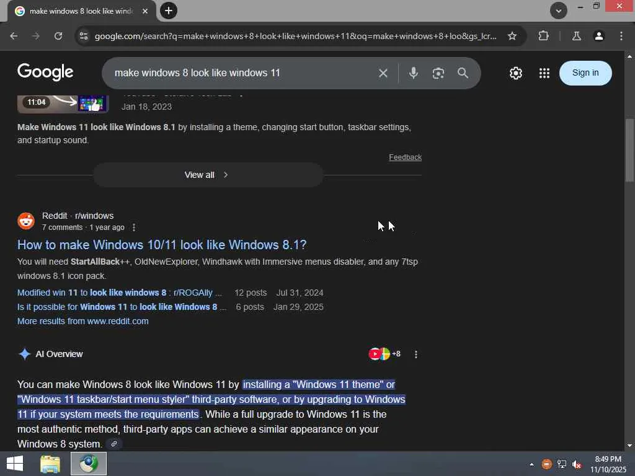Open the Reddit result's three-dot options
635x476 pixels.
pyautogui.click(x=134, y=227)
